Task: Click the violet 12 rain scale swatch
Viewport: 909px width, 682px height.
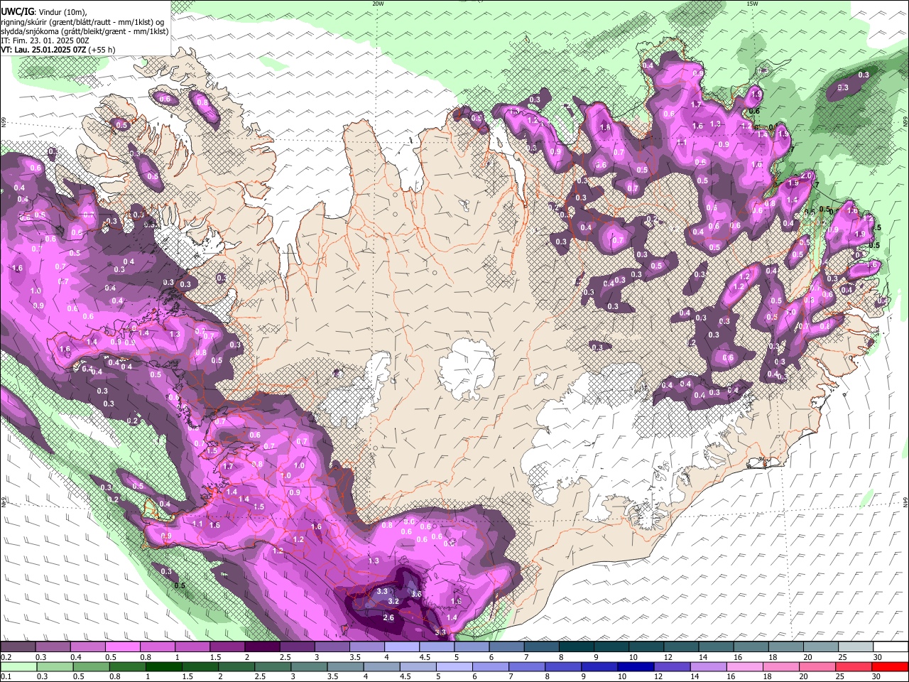Action: pos(672,666)
